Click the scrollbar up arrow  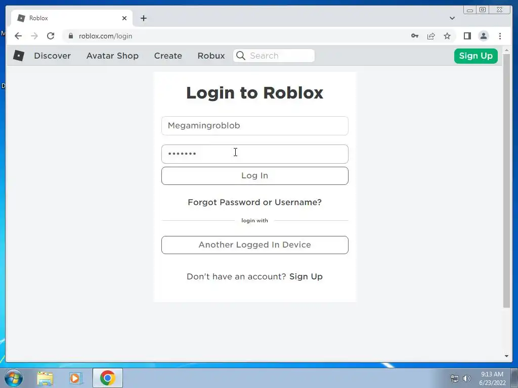506,51
